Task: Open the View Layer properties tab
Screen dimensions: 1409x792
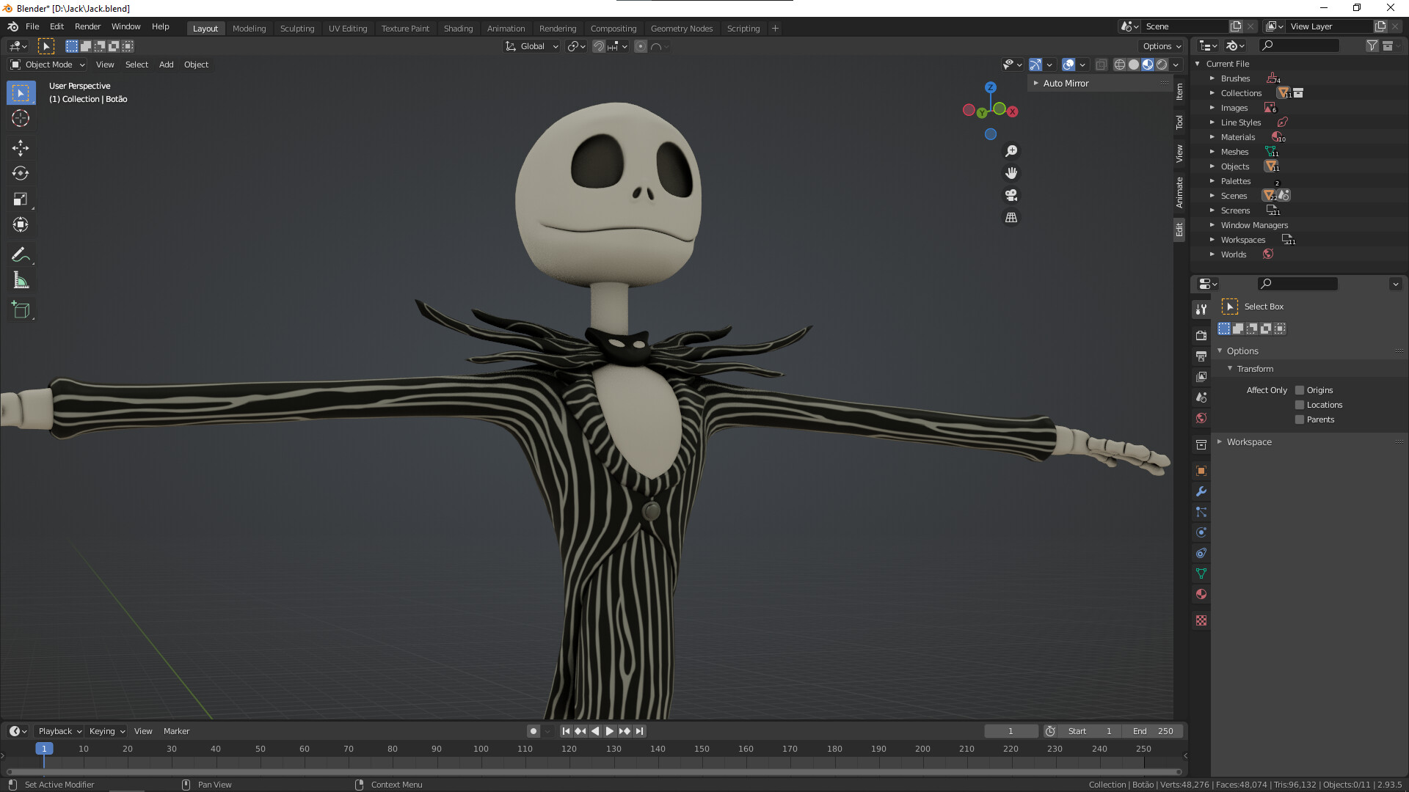Action: [1201, 376]
